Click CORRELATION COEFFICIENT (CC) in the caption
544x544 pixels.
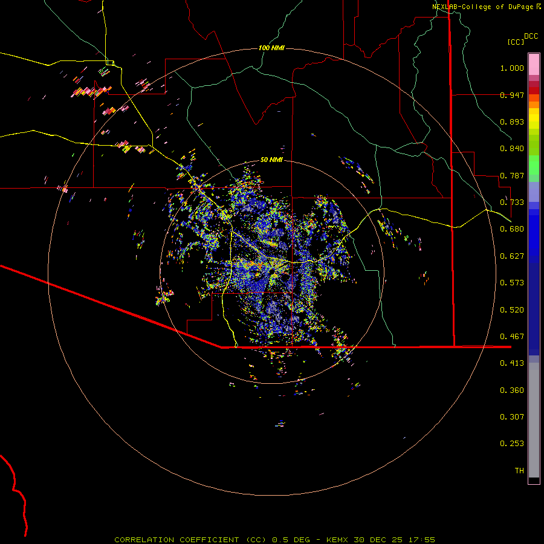pyautogui.click(x=190, y=540)
